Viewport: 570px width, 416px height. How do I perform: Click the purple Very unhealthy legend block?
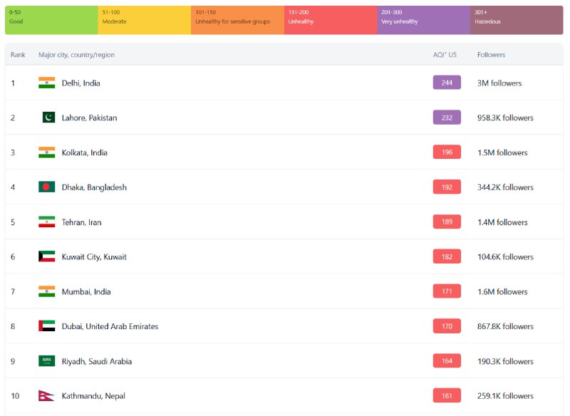[x=423, y=20]
